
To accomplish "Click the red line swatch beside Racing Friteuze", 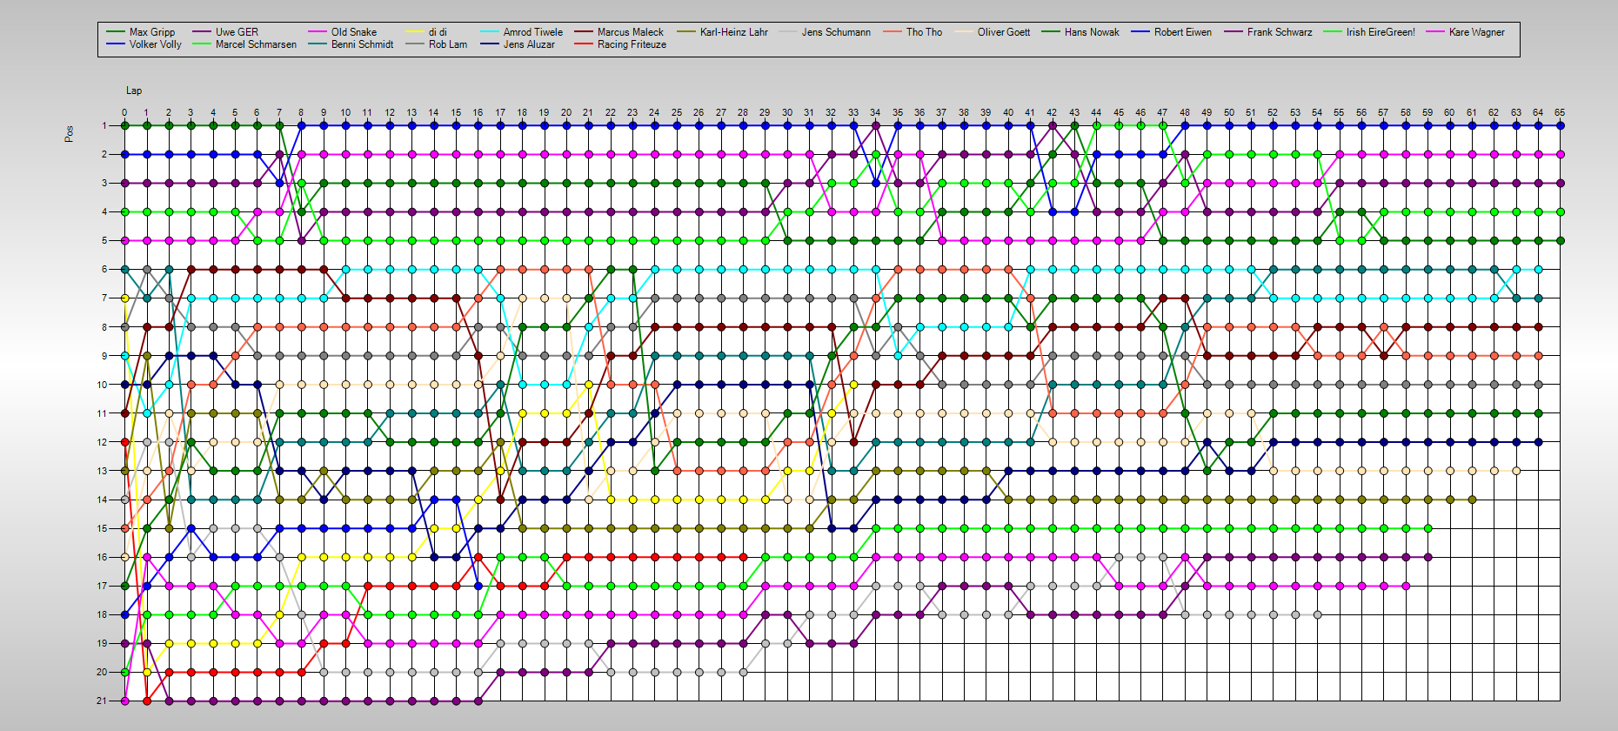I will click(x=583, y=44).
